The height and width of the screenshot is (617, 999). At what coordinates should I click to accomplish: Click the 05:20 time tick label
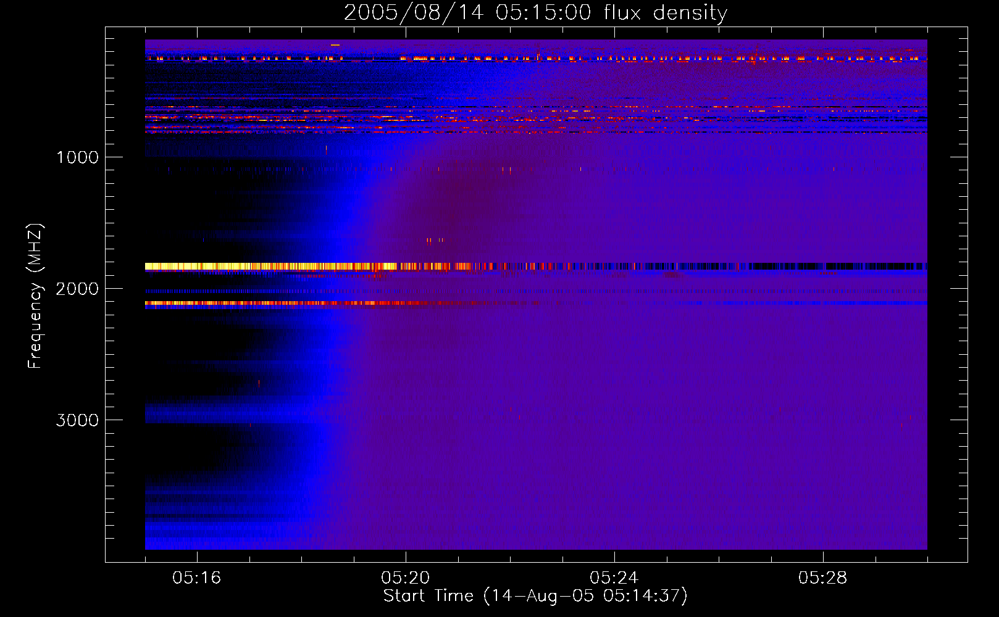[406, 578]
